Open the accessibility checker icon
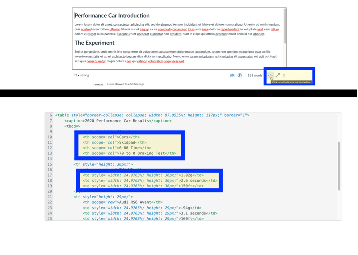This screenshot has height=255, width=358. (x=240, y=75)
